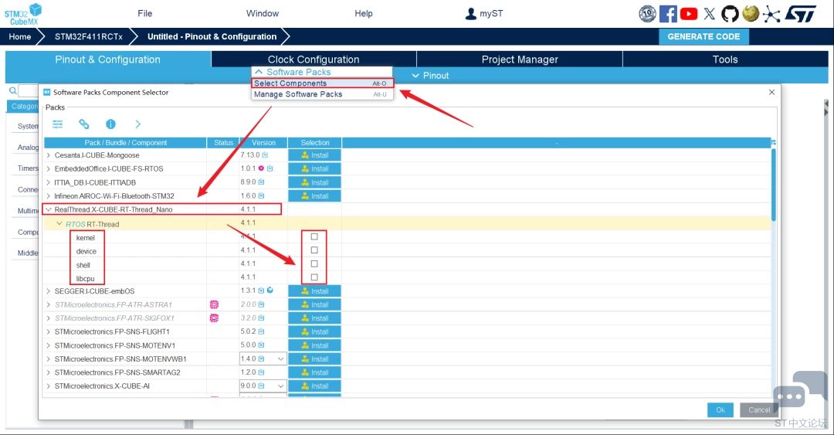Open the Window menu

(x=263, y=13)
